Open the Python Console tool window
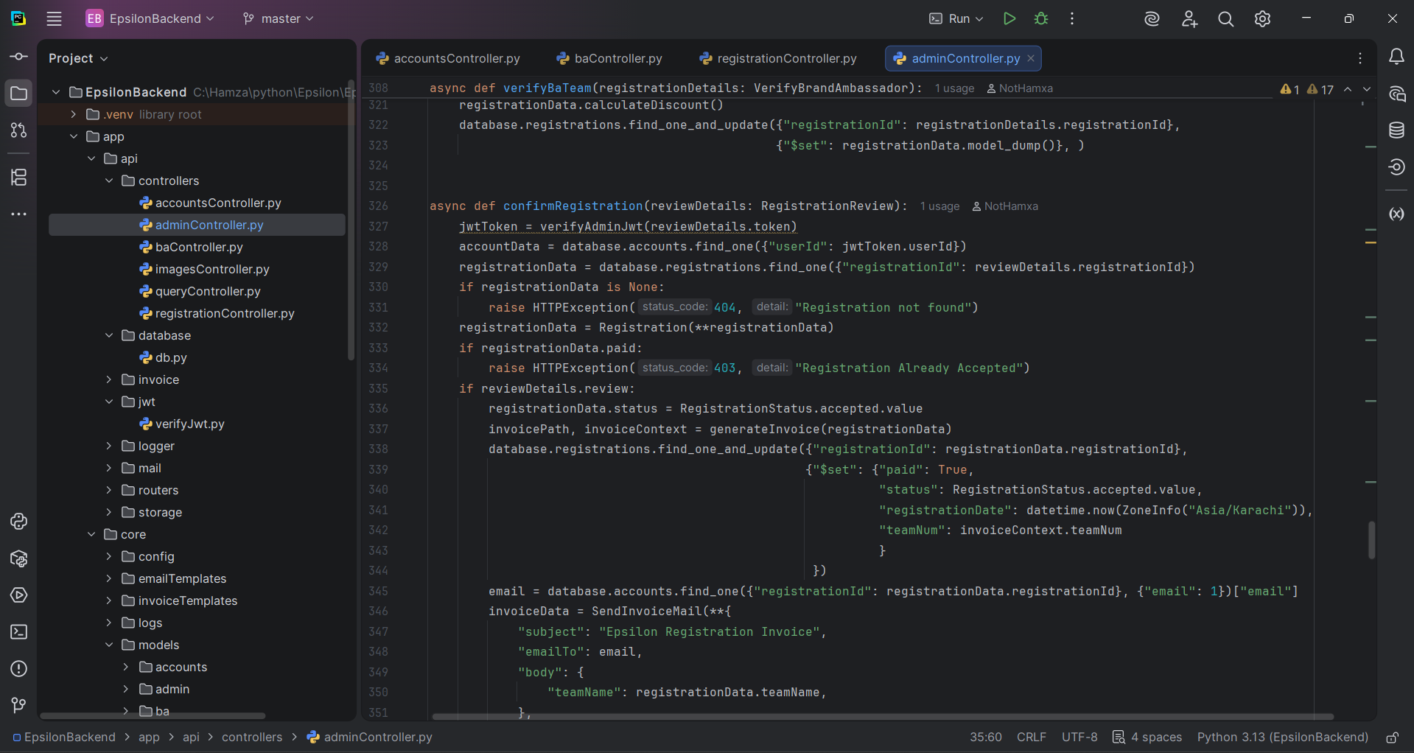Viewport: 1414px width, 753px height. coord(18,522)
